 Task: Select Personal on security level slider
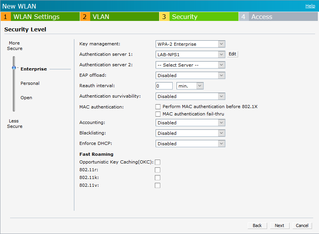(30, 83)
